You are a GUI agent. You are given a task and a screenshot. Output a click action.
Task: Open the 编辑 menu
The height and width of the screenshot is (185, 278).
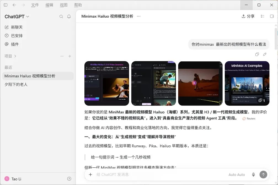click(49, 5)
